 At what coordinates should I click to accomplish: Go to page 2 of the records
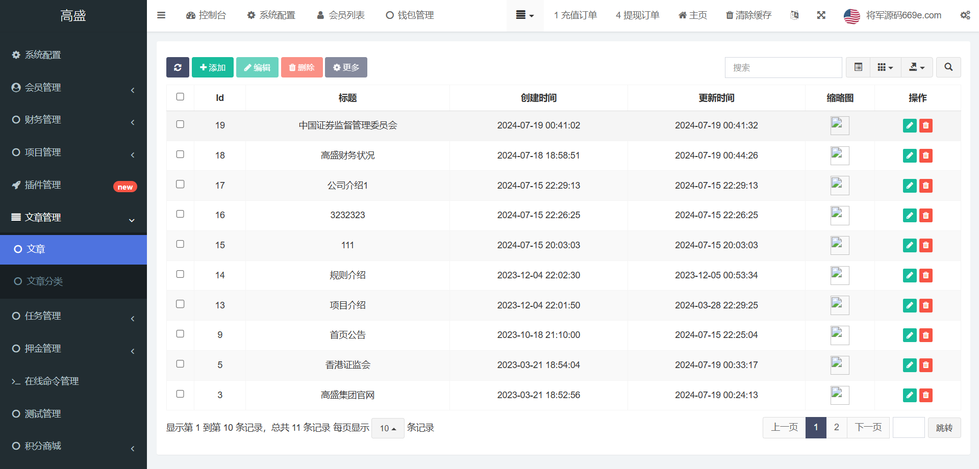click(x=837, y=428)
